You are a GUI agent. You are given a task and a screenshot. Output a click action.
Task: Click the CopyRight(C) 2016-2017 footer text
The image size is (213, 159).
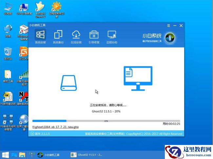point(154,134)
